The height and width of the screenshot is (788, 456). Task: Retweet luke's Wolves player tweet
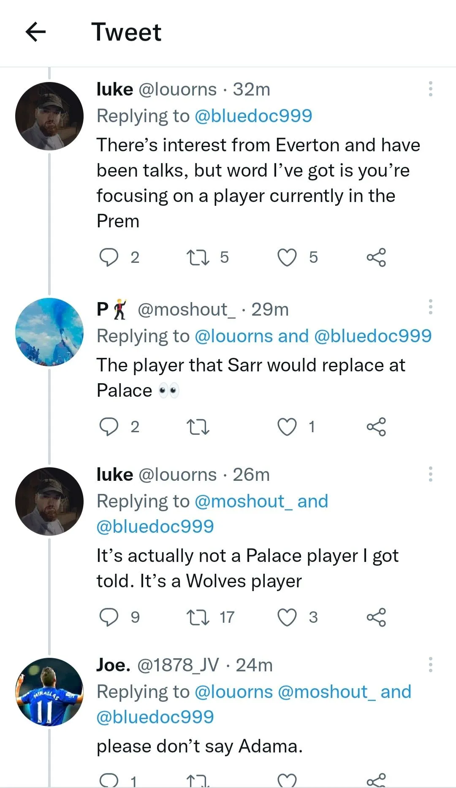click(x=198, y=617)
